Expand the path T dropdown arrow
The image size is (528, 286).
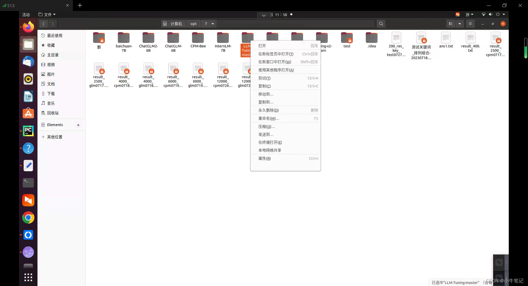(213, 24)
